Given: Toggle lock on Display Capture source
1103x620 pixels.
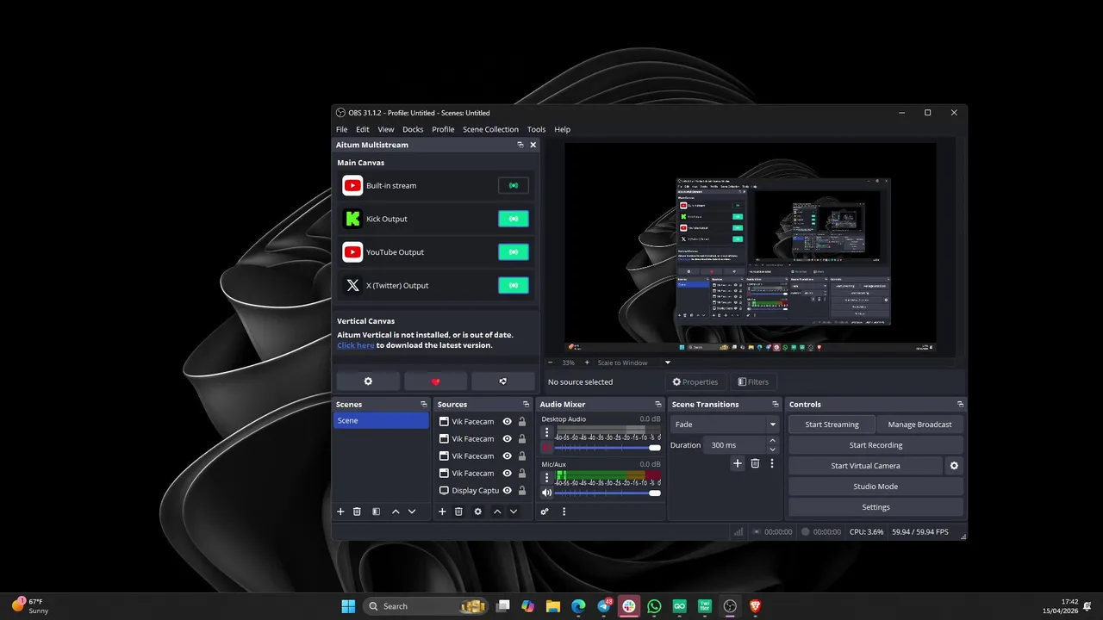Looking at the screenshot, I should coord(522,491).
